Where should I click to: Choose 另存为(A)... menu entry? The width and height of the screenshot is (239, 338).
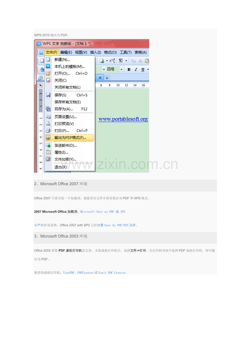[70, 109]
